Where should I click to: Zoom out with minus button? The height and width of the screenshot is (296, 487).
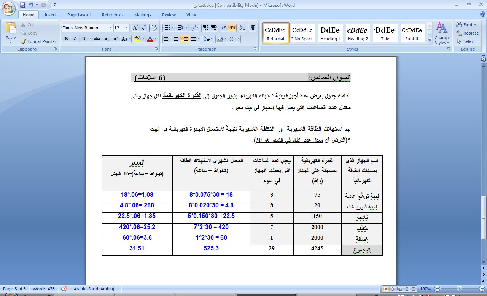[x=437, y=289]
